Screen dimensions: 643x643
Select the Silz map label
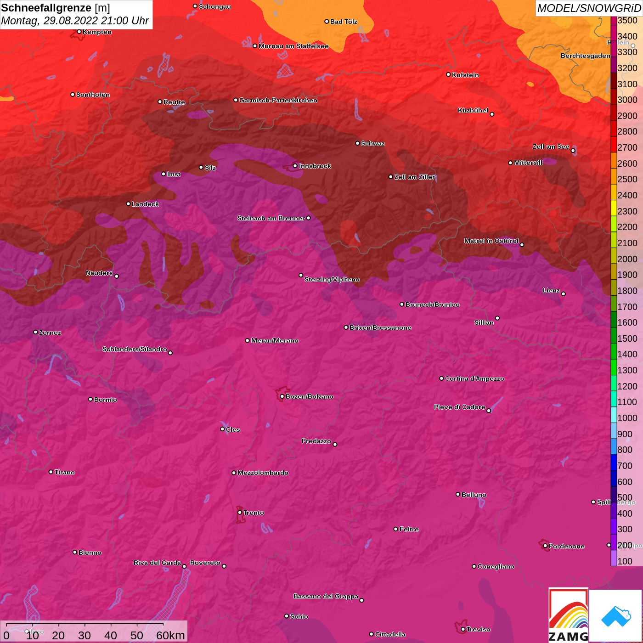(210, 168)
